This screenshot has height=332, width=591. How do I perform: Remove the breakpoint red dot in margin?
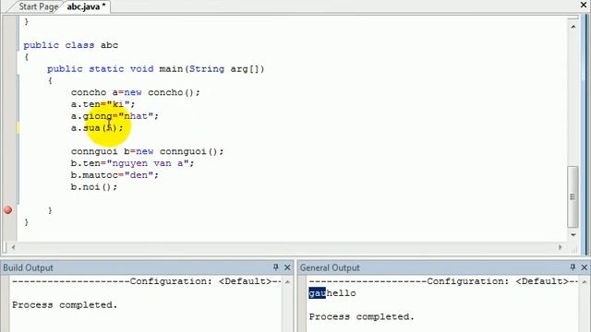tap(8, 210)
